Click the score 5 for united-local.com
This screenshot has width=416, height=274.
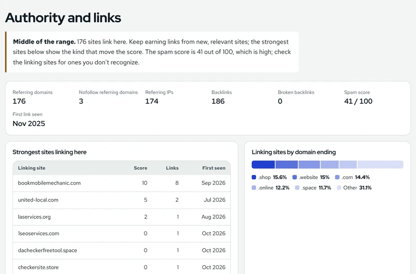(x=146, y=200)
